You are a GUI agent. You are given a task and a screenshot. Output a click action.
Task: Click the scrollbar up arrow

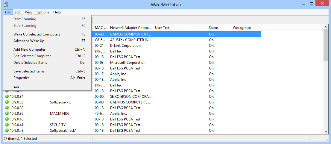pos(326,27)
